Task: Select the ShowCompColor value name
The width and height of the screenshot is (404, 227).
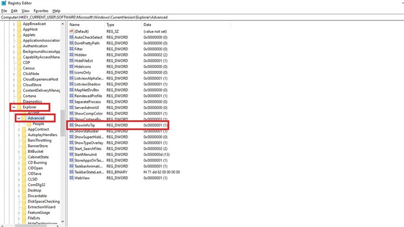Action: 88,113
